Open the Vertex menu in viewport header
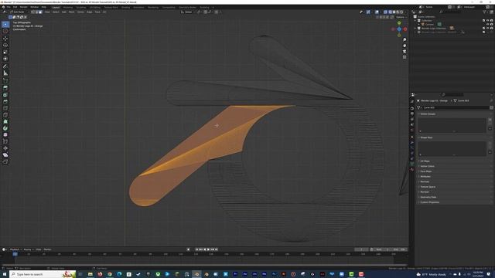The height and width of the screenshot is (278, 495). coord(80,12)
